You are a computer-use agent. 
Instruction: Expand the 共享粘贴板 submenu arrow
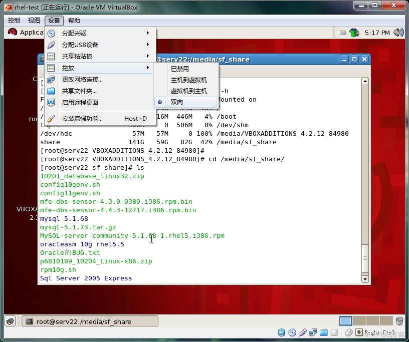(x=148, y=56)
